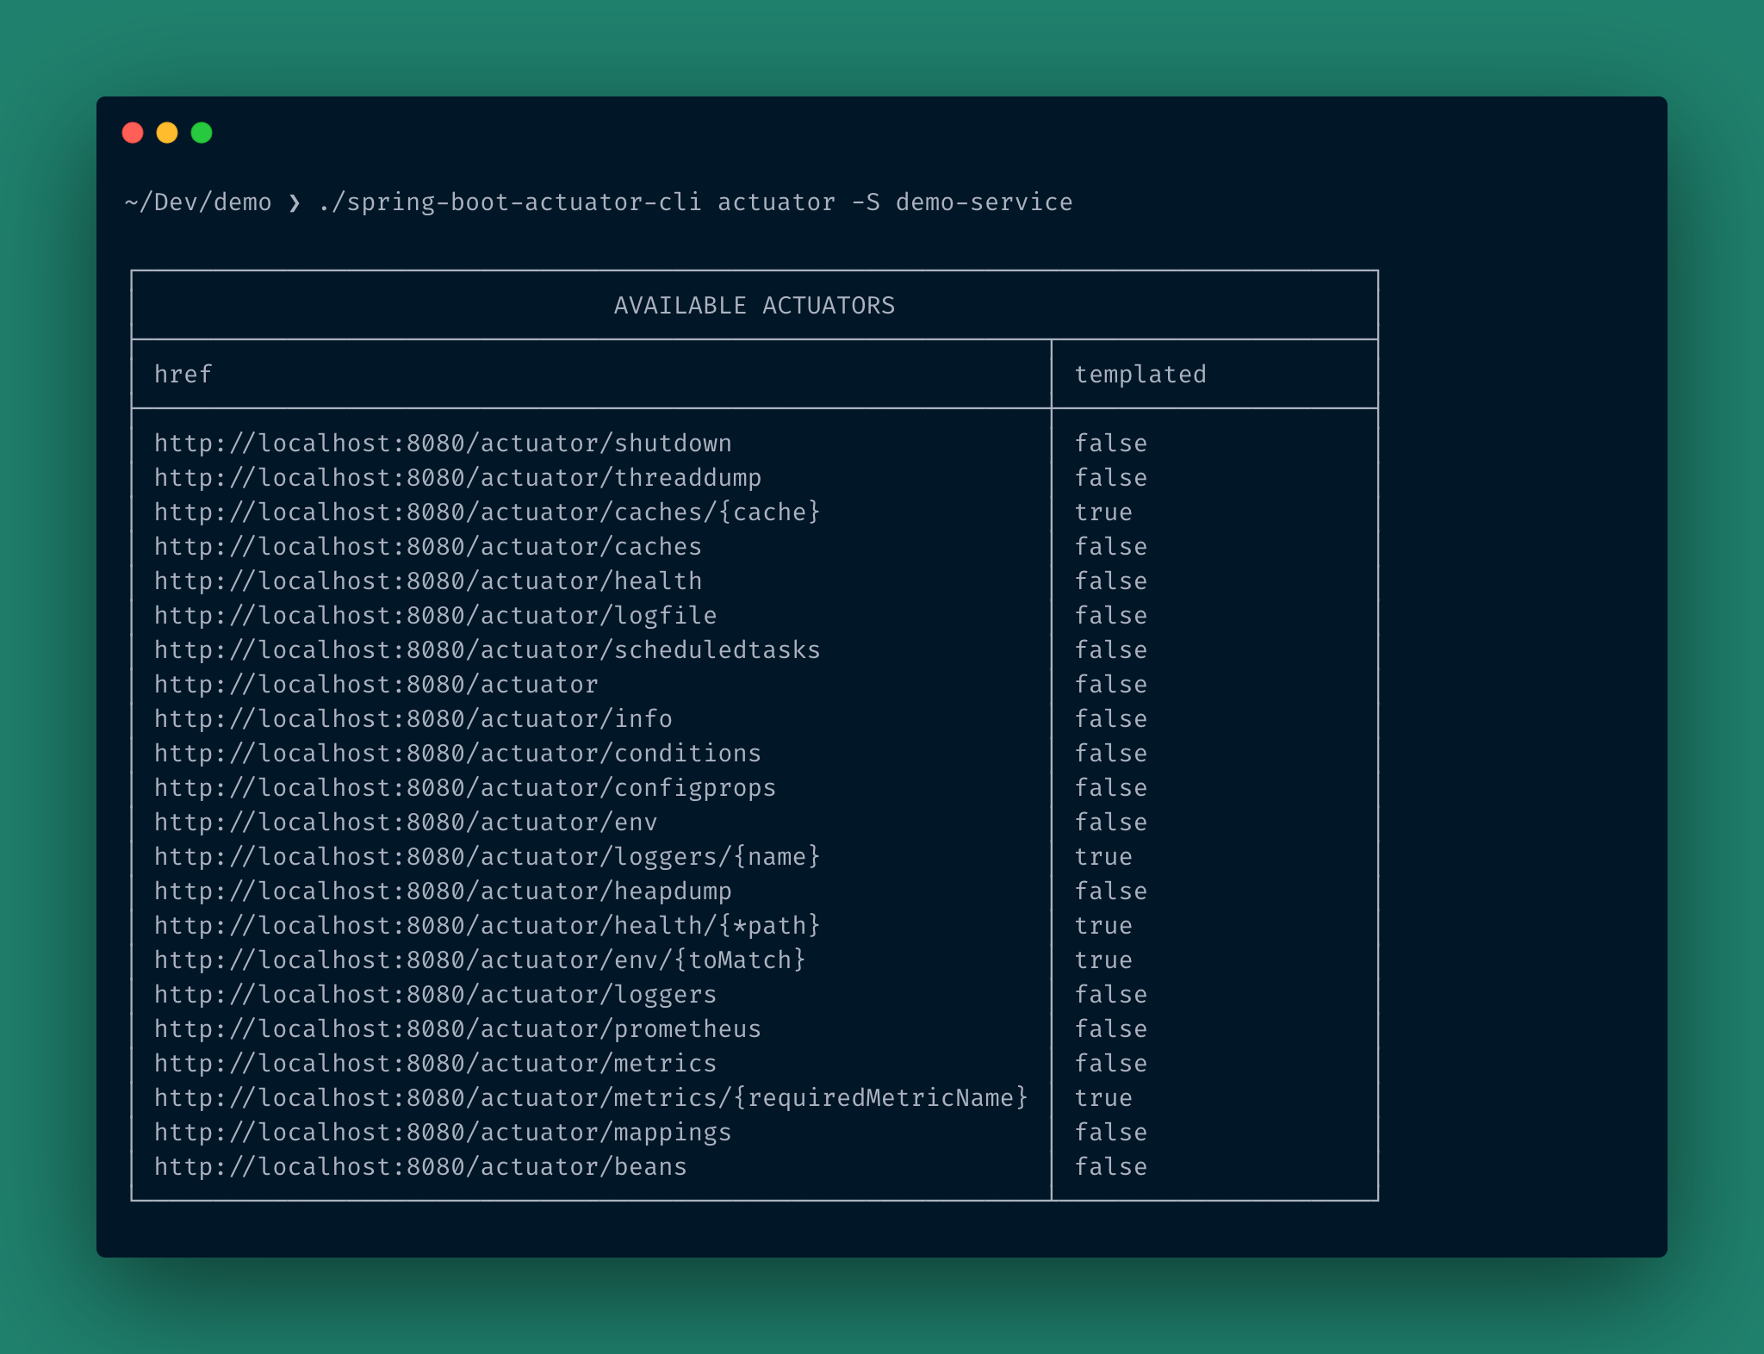The image size is (1764, 1354).
Task: Open the actuator health endpoint link
Action: pos(426,581)
